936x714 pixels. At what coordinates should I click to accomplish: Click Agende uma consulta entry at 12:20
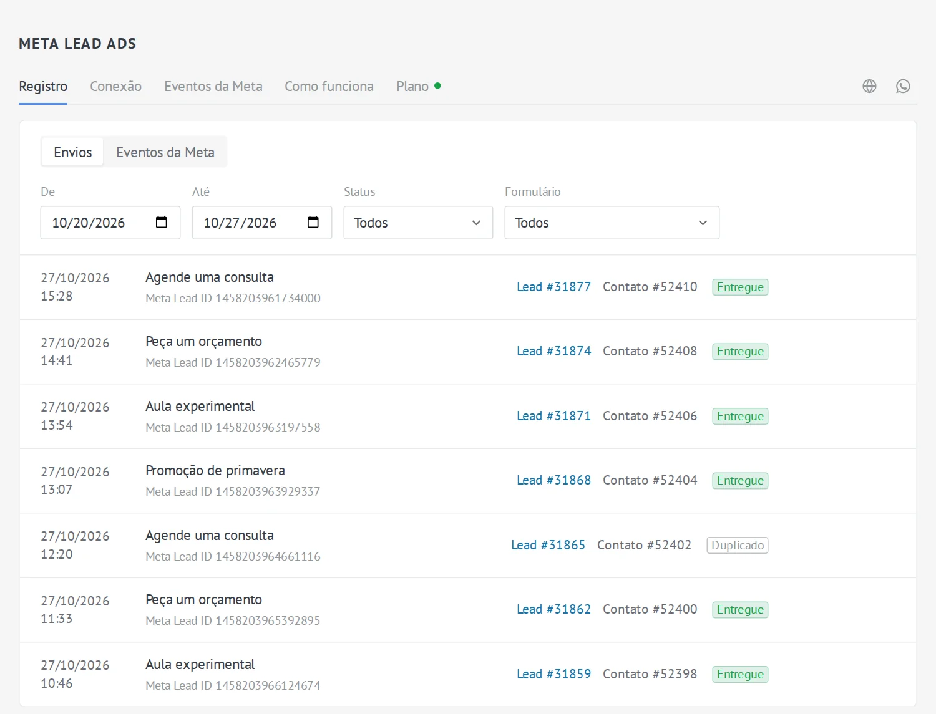pos(210,535)
